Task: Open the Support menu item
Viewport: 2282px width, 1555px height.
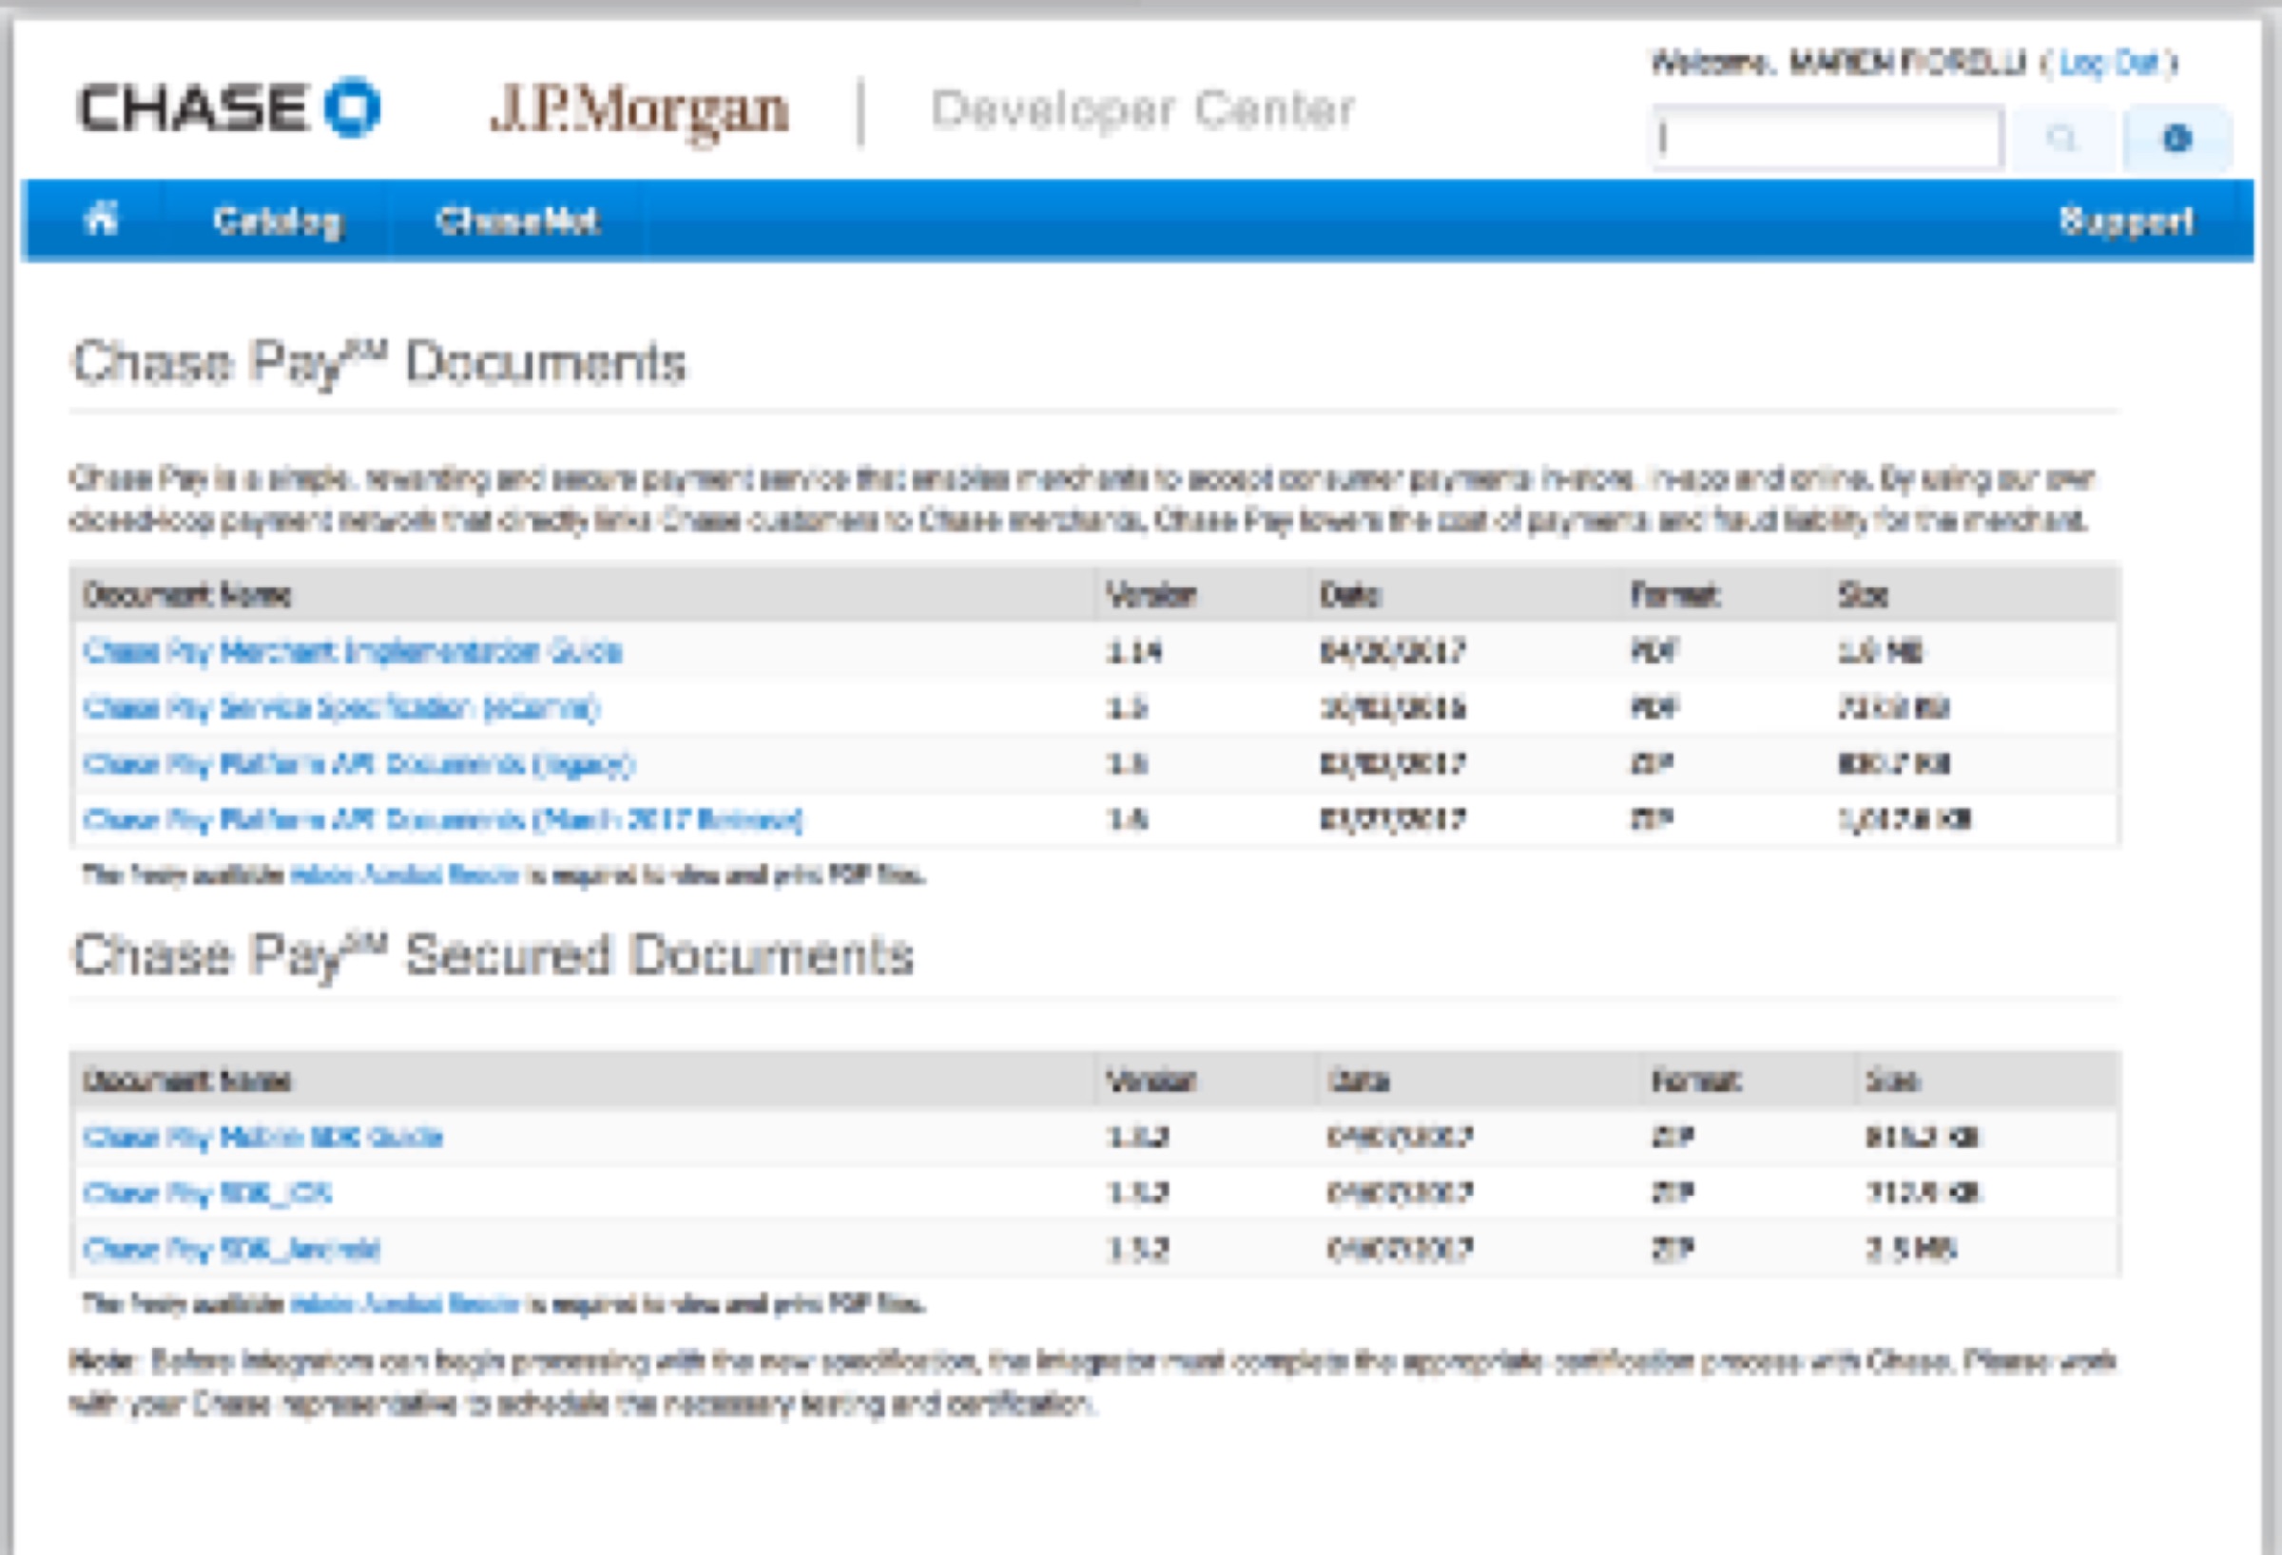Action: click(x=2126, y=221)
